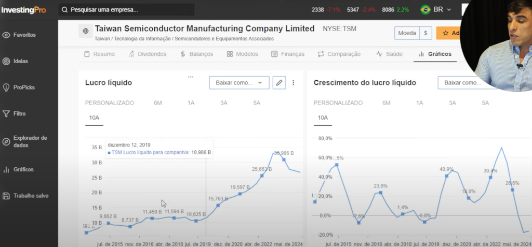The image size is (532, 247).
Task: Click the horizontal dots handle above Lucro líquido
Action: click(191, 77)
